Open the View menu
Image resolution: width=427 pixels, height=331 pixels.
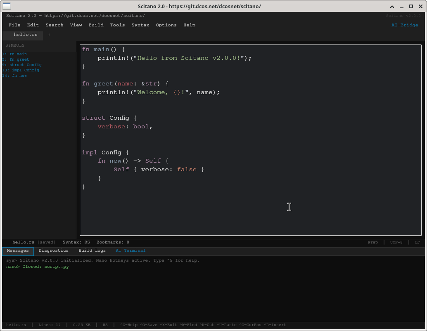pyautogui.click(x=76, y=25)
